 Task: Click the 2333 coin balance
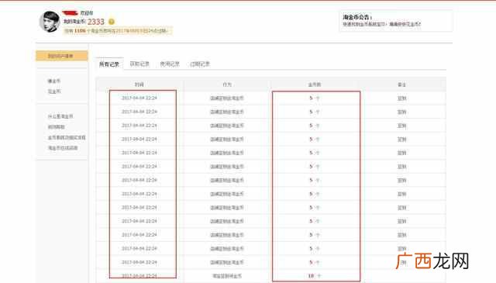95,22
